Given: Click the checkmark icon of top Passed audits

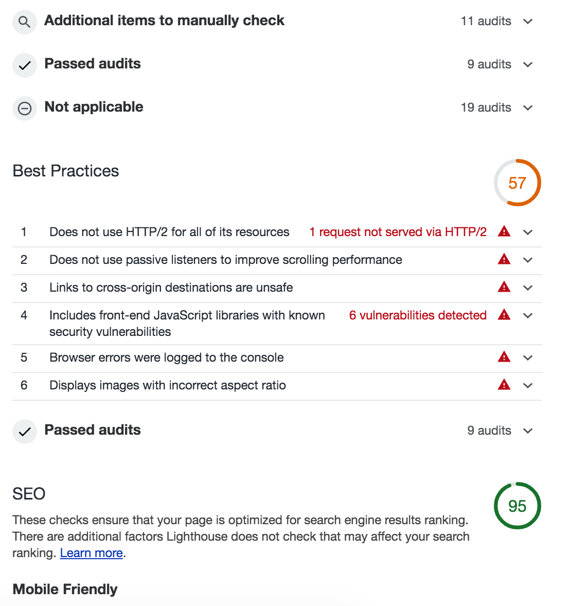Looking at the screenshot, I should (x=24, y=65).
